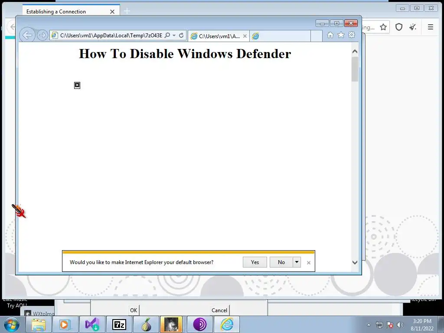Image resolution: width=444 pixels, height=333 pixels.
Task: Click No on default browser prompt
Action: pos(281,262)
